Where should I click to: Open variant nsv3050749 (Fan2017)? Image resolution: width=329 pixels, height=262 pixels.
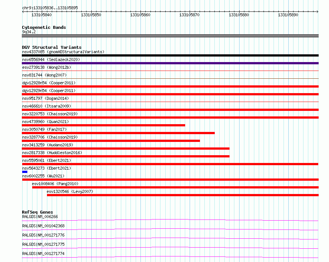pyautogui.click(x=44, y=129)
